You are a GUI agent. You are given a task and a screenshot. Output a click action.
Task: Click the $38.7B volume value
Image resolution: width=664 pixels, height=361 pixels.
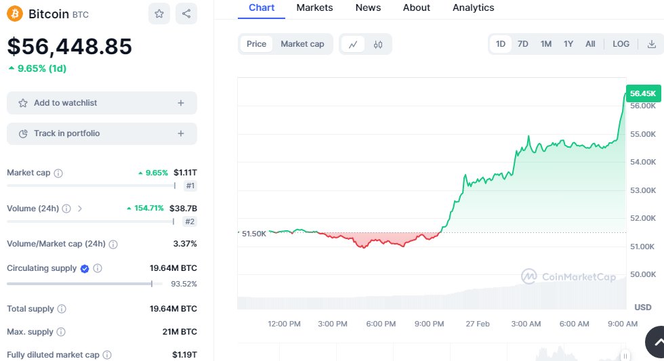(x=183, y=208)
